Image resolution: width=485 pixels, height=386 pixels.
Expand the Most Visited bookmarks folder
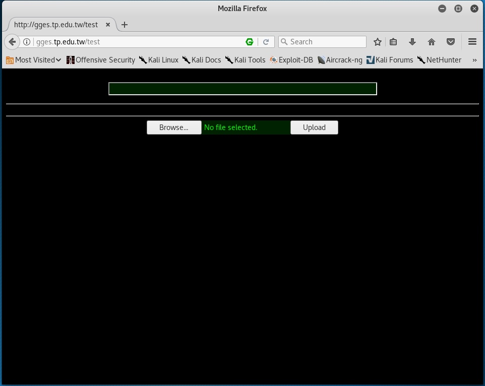[34, 60]
